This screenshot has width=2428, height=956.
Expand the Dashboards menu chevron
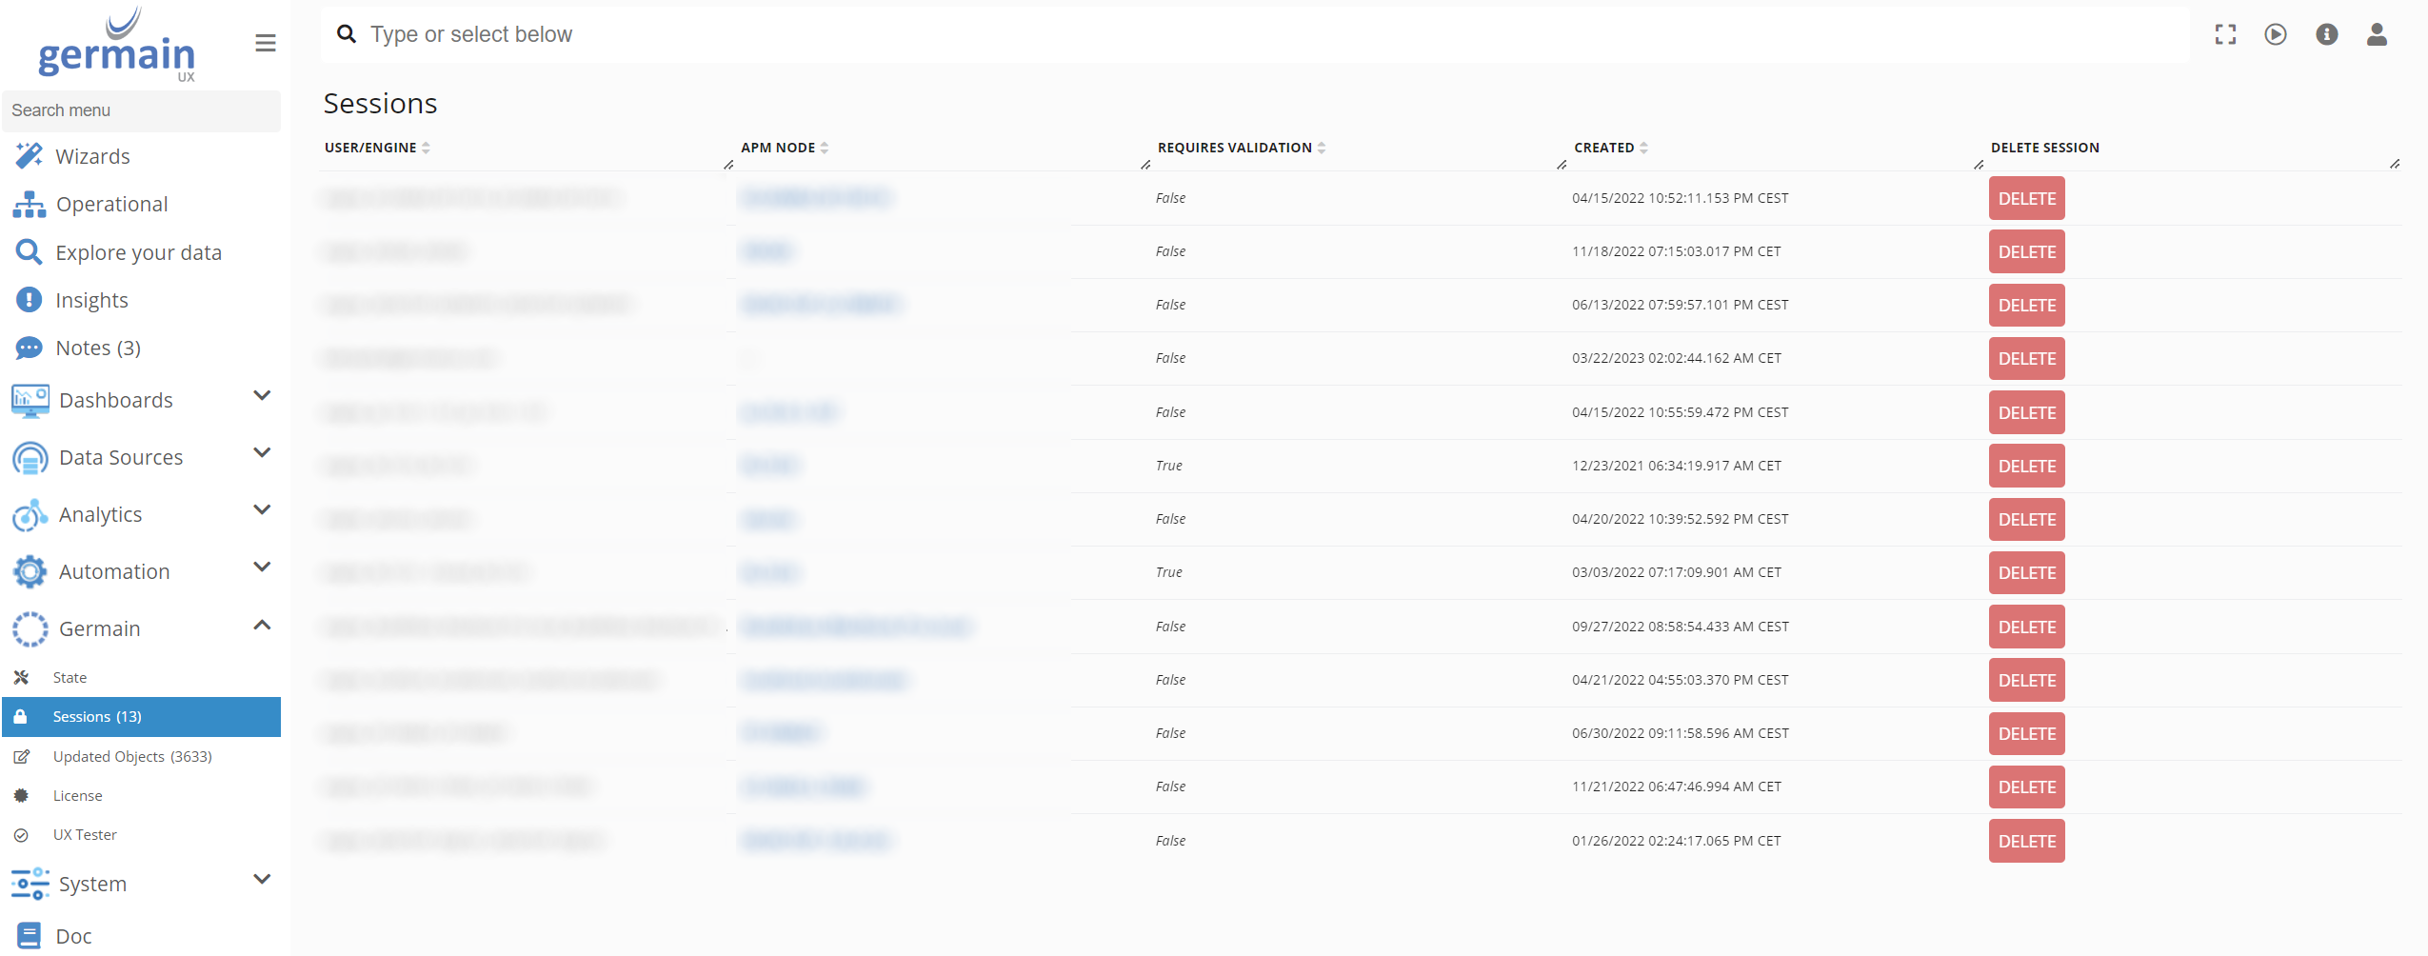coord(262,396)
